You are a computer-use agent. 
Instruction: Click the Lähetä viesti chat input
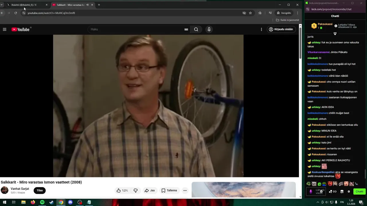tap(317, 191)
